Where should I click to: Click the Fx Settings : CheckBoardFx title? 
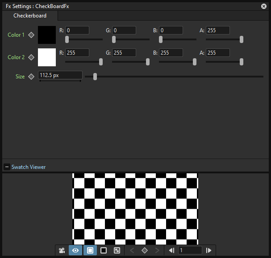point(38,6)
